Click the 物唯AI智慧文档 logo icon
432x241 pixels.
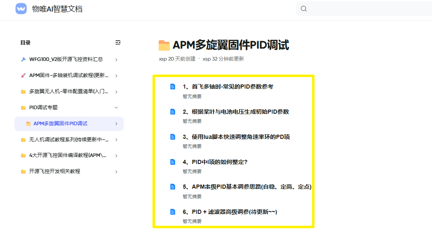pos(21,9)
